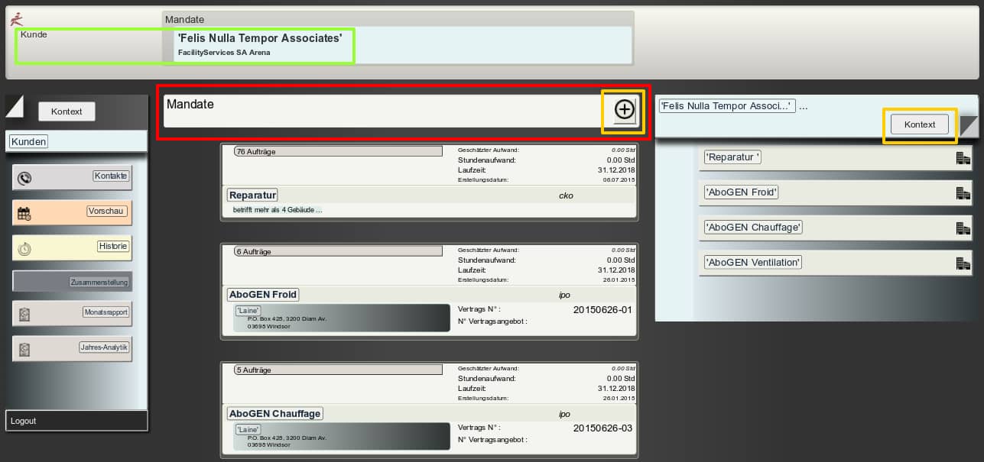The image size is (984, 462).
Task: Click the building icon next to 'AboGEN Froid'
Action: (x=963, y=193)
